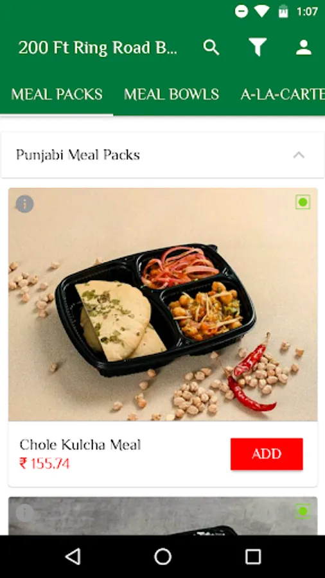The height and width of the screenshot is (578, 325).
Task: Open the Chole Kulcha Meal photo
Action: click(x=163, y=304)
